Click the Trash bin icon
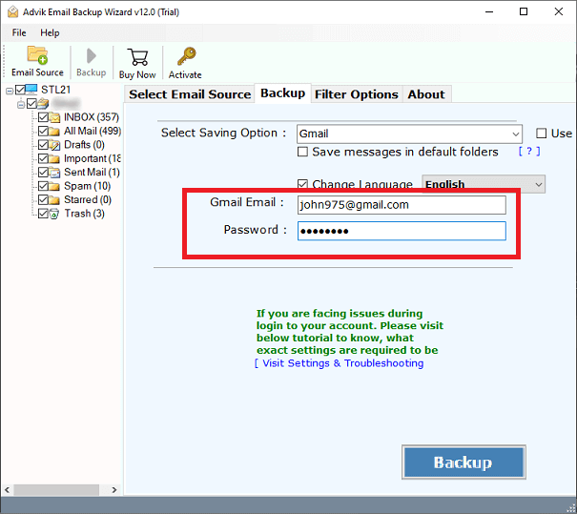Image resolution: width=577 pixels, height=514 pixels. coord(54,214)
